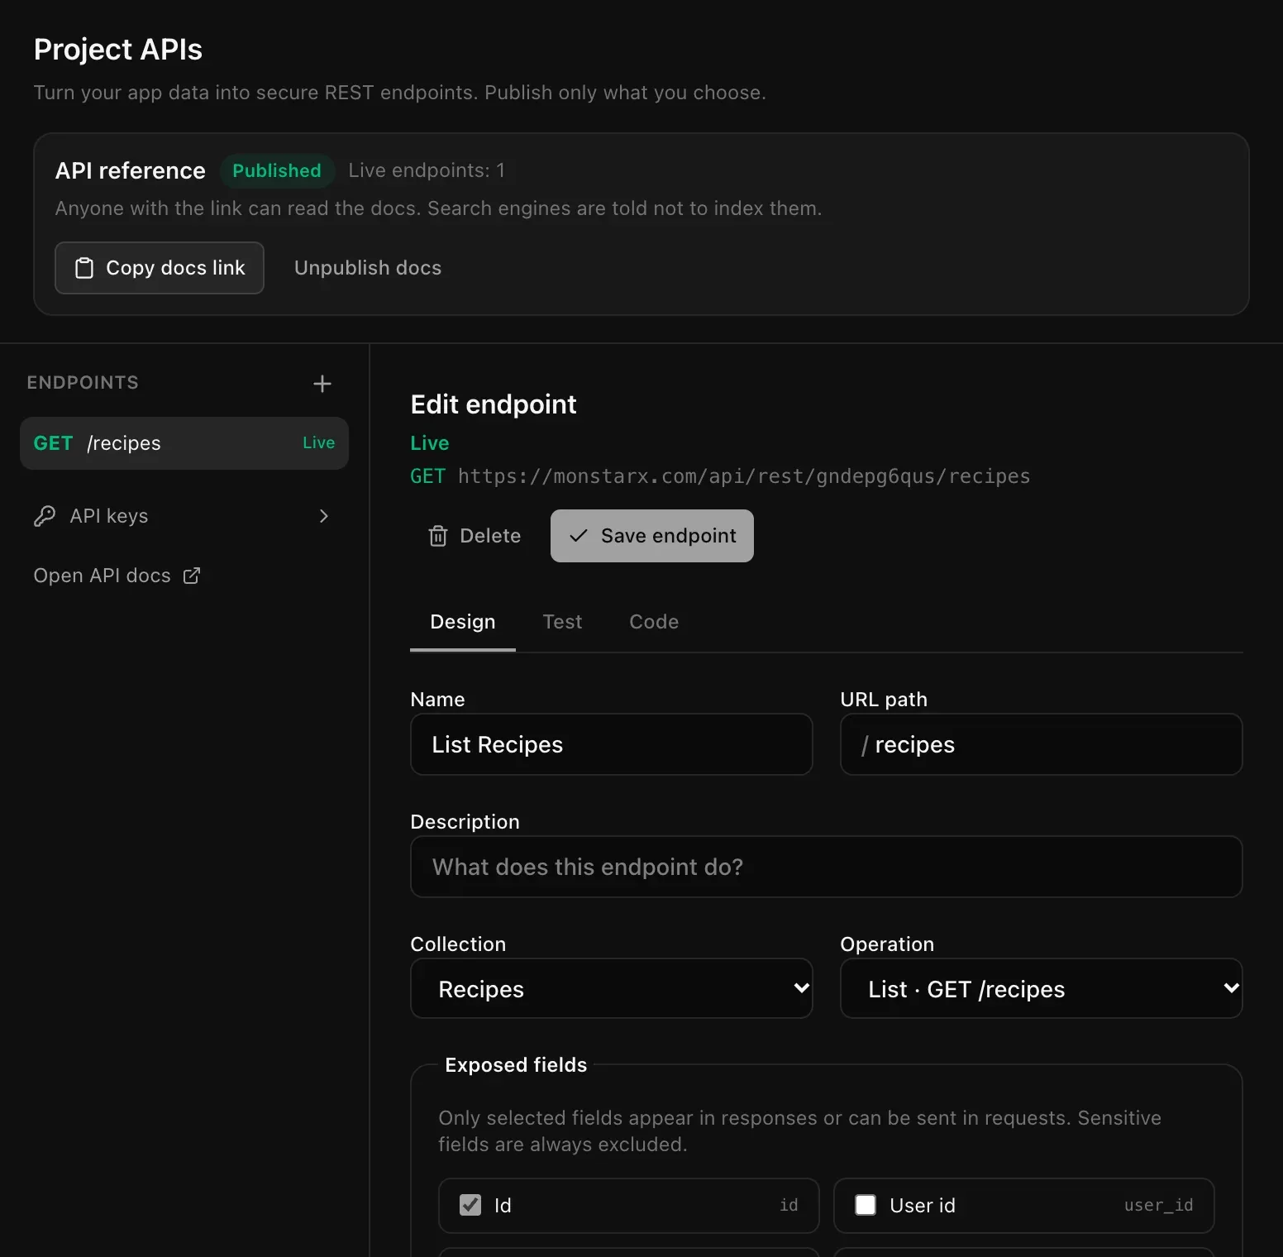Viewport: 1283px width, 1257px height.
Task: Switch to the Design tab
Action: [x=463, y=622]
